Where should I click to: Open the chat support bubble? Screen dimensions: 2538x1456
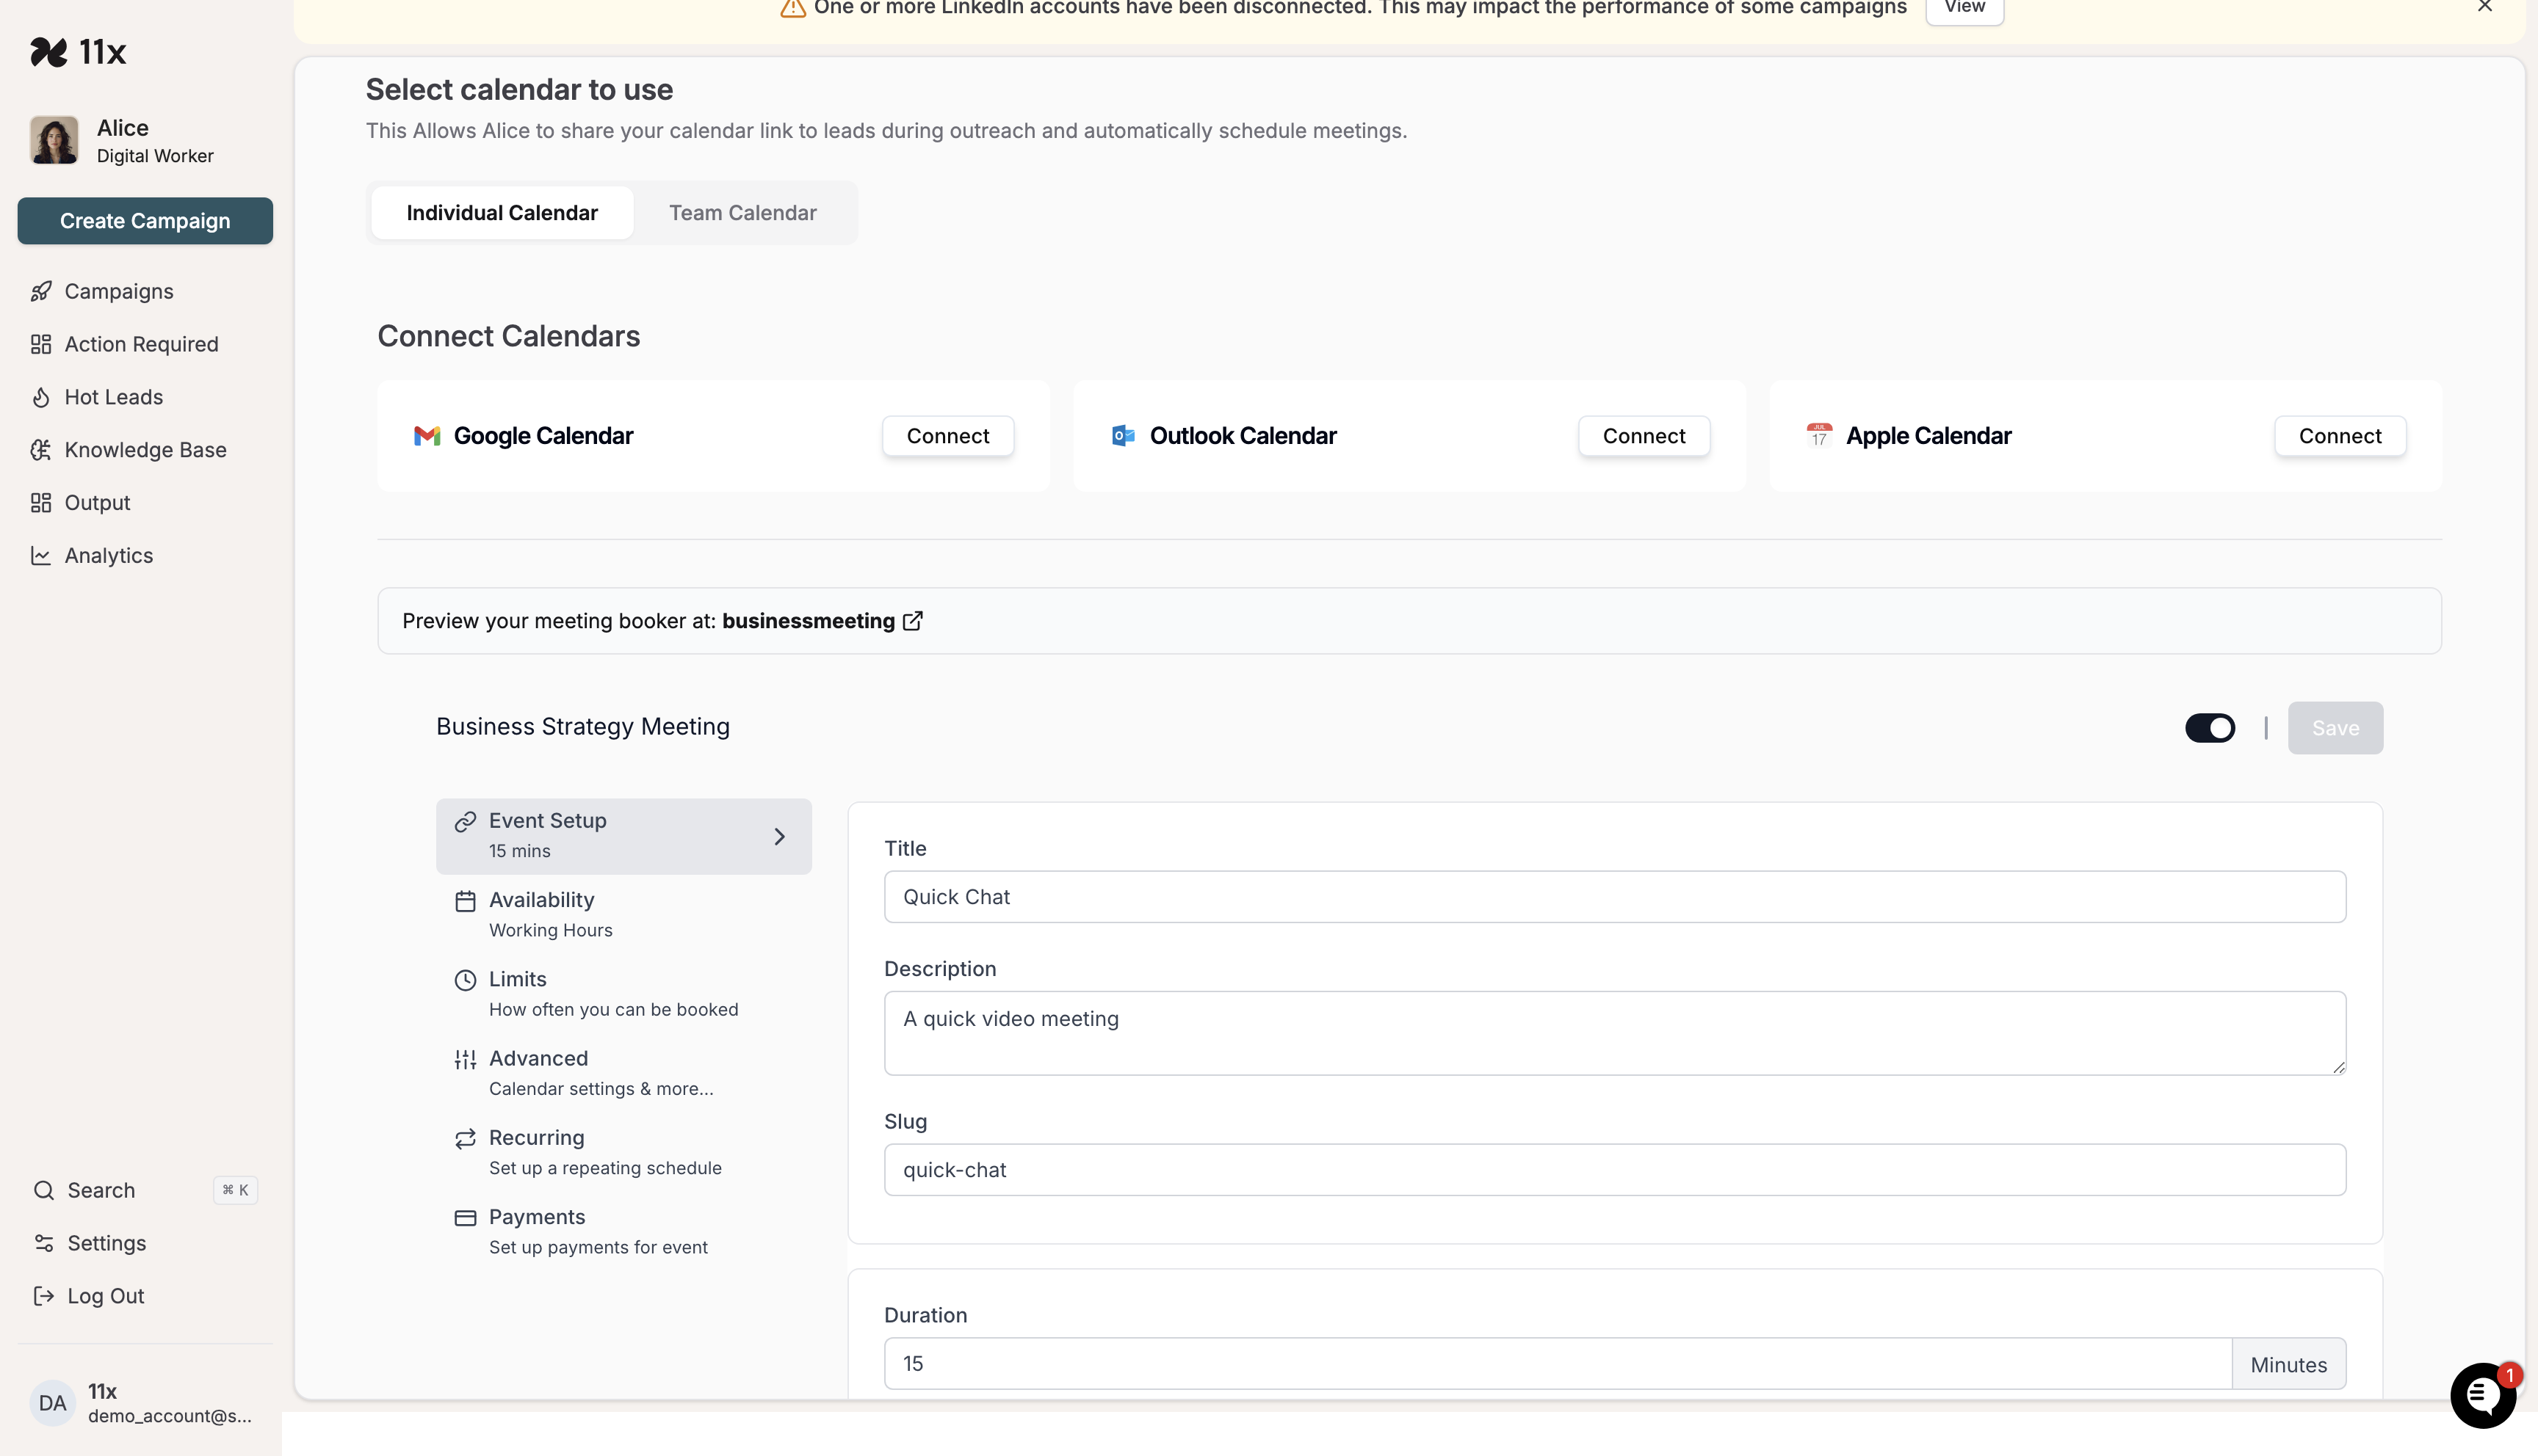2483,1395
